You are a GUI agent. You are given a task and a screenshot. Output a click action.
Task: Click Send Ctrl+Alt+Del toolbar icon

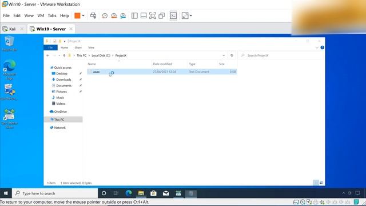[x=93, y=15]
